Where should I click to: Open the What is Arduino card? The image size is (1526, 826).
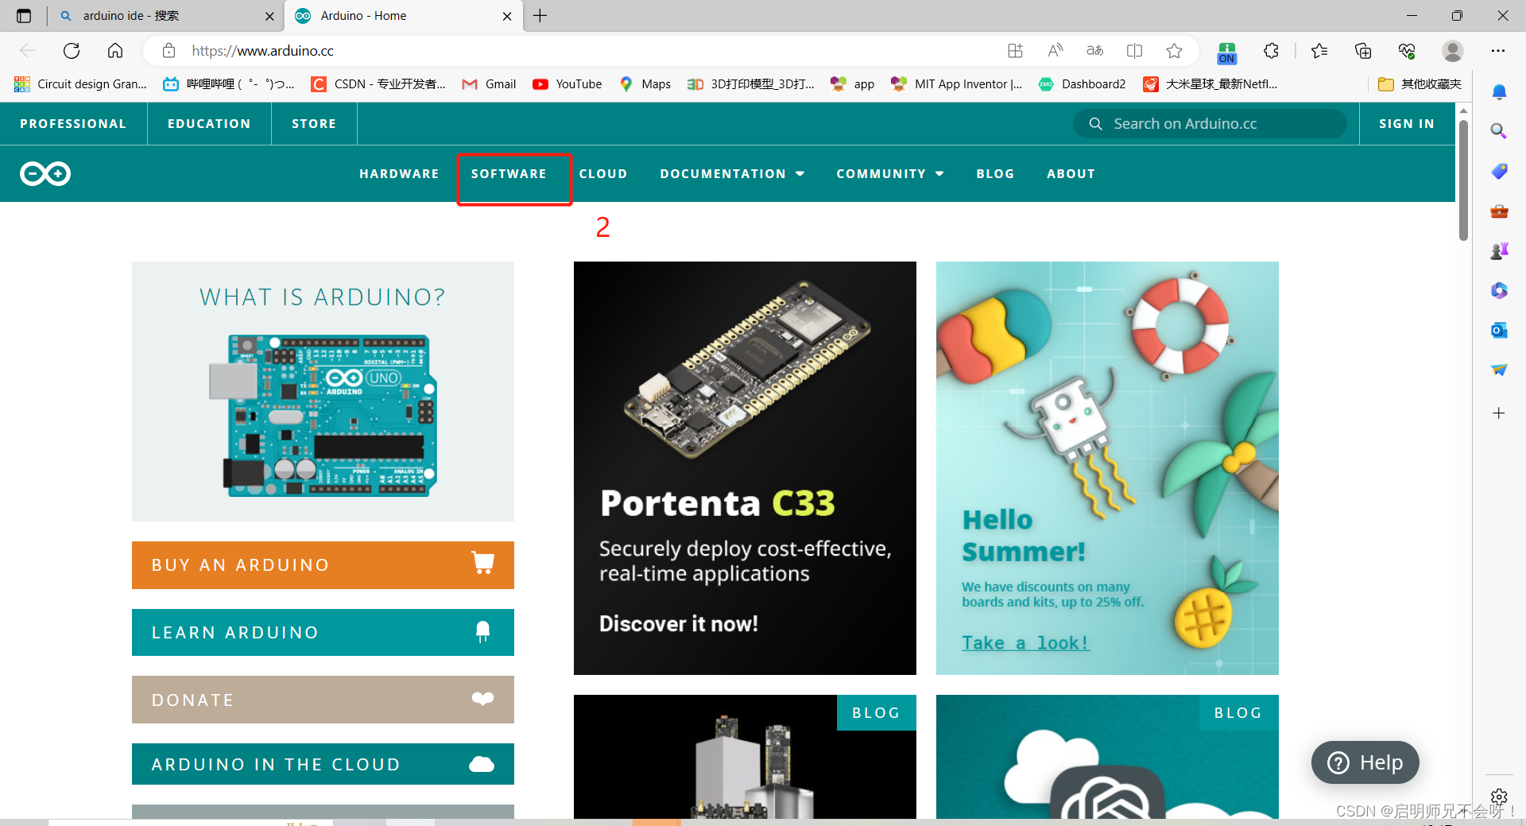click(x=323, y=391)
